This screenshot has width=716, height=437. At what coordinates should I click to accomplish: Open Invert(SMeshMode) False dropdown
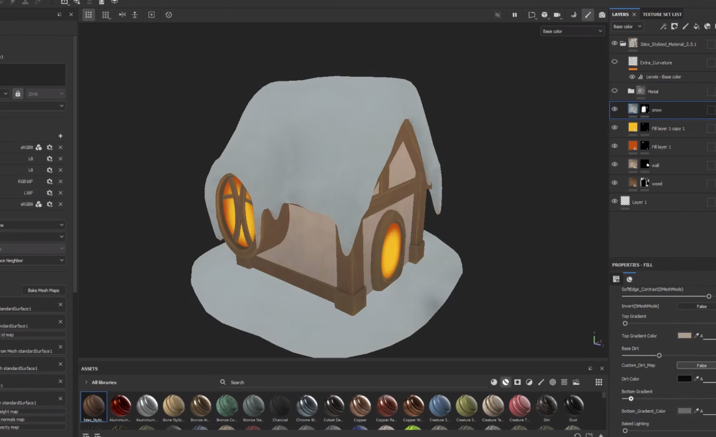(x=696, y=306)
